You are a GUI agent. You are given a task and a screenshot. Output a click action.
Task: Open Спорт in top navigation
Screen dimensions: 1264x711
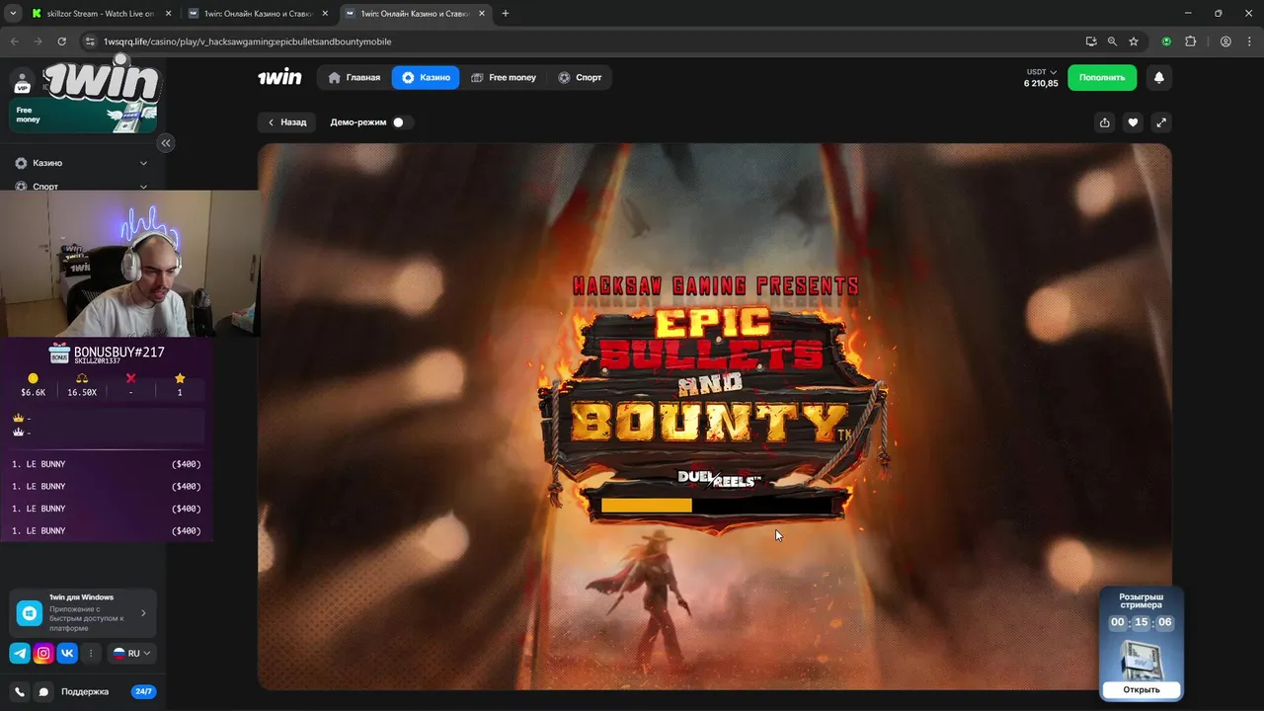[580, 77]
